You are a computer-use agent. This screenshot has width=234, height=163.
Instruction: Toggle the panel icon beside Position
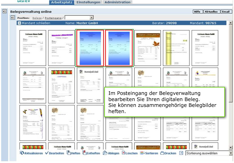(x=13, y=18)
